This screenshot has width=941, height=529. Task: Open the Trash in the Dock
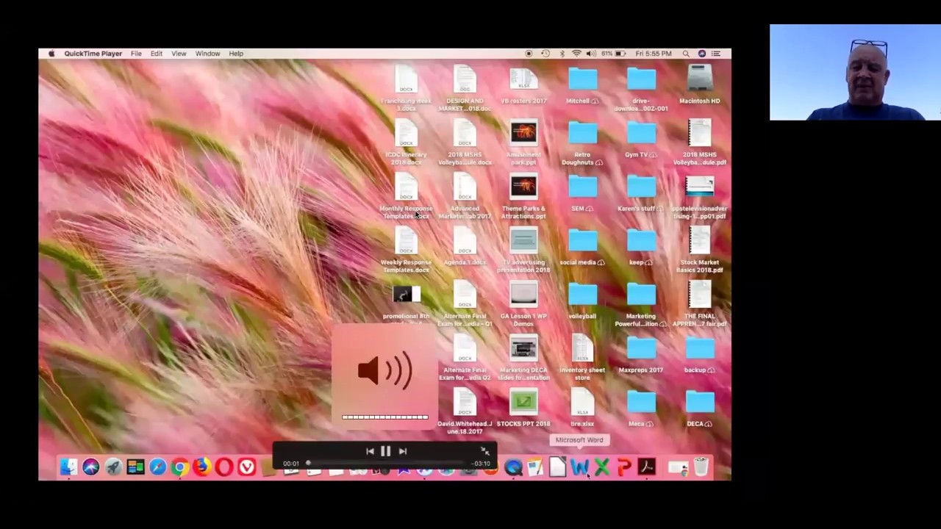click(701, 467)
